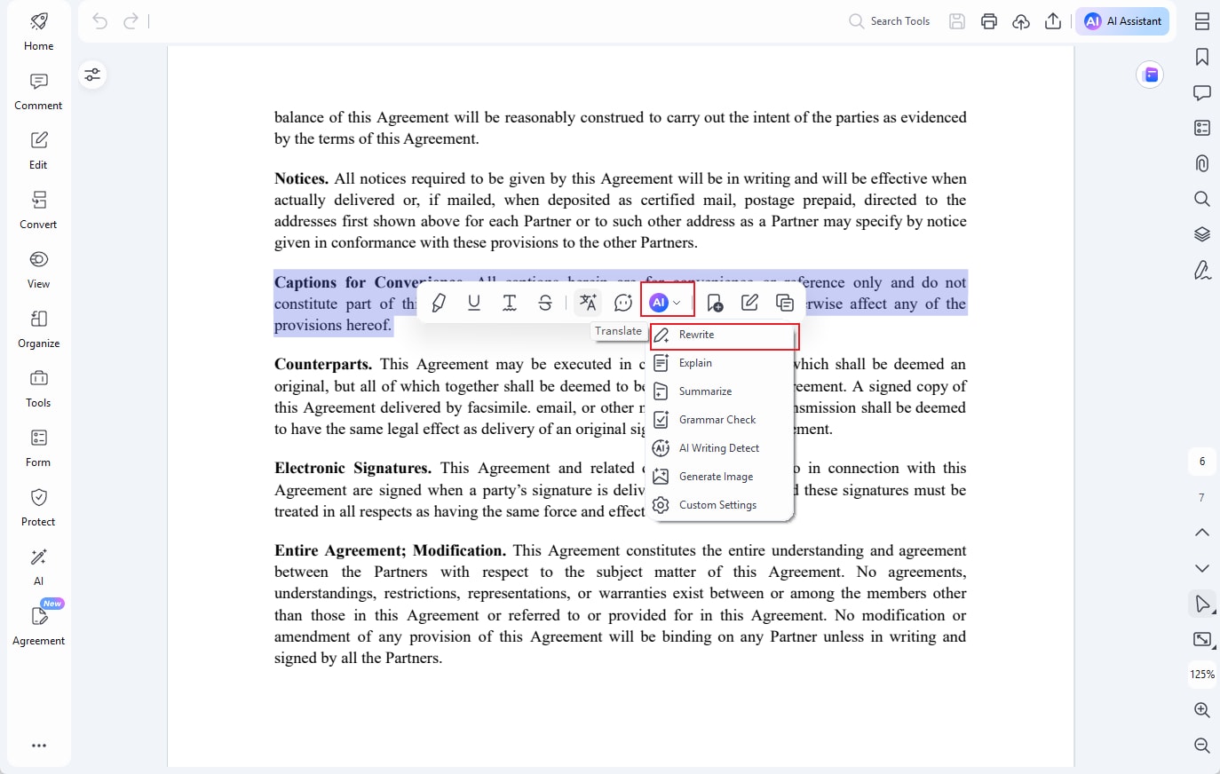1220x774 pixels.
Task: Show more sidebar options (three dots)
Action: tap(39, 746)
